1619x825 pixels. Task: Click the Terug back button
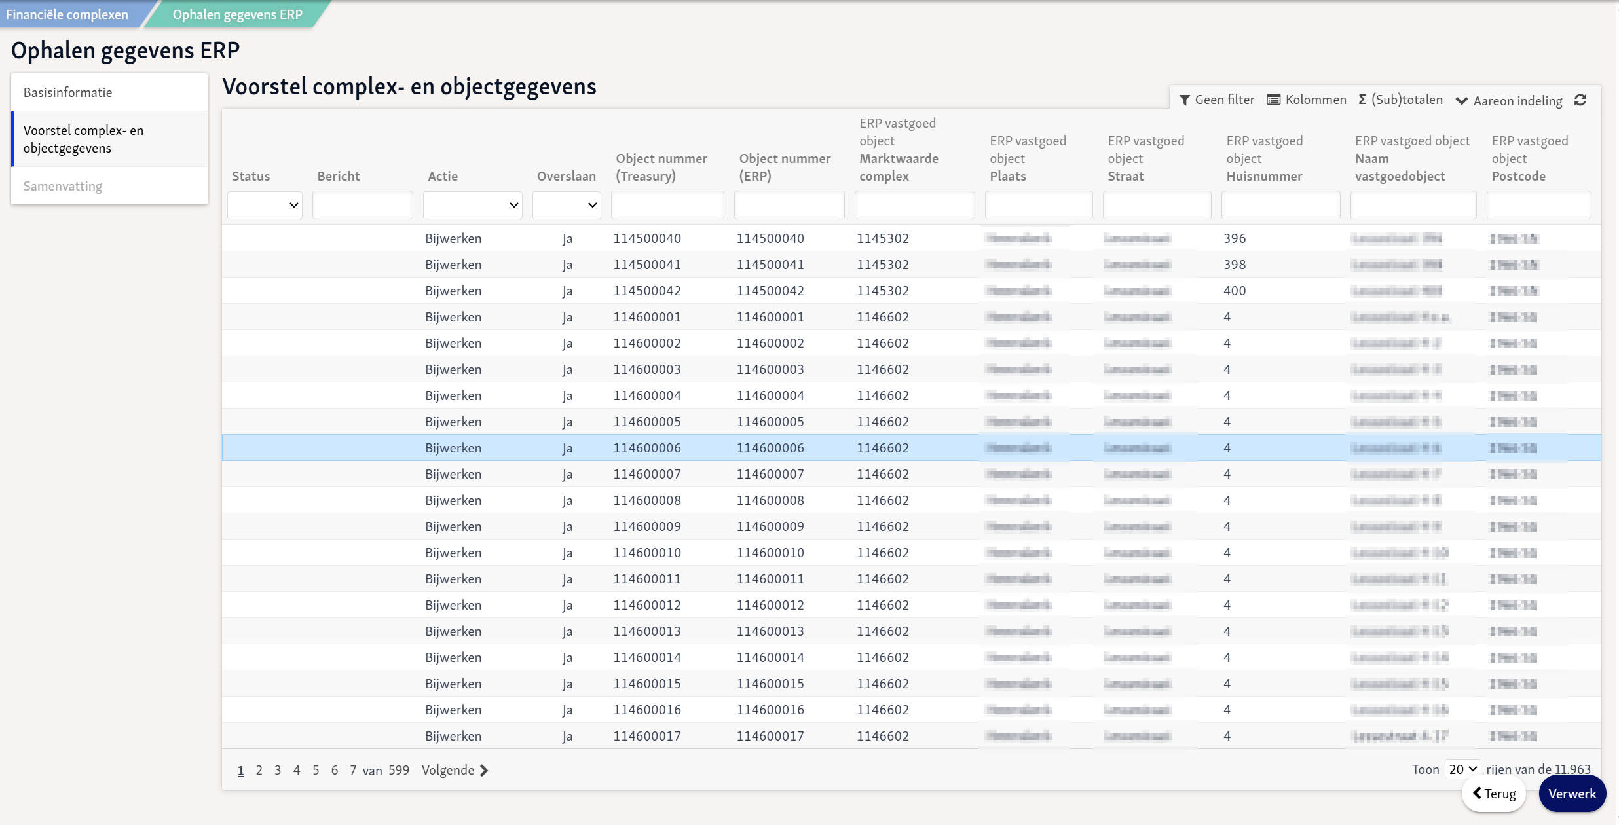tap(1494, 794)
